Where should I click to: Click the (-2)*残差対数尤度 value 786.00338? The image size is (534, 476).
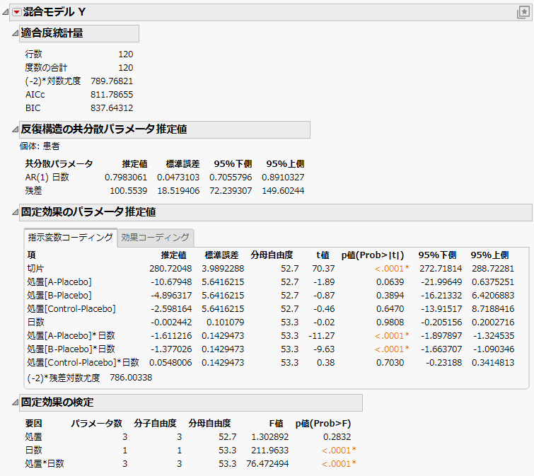click(131, 378)
